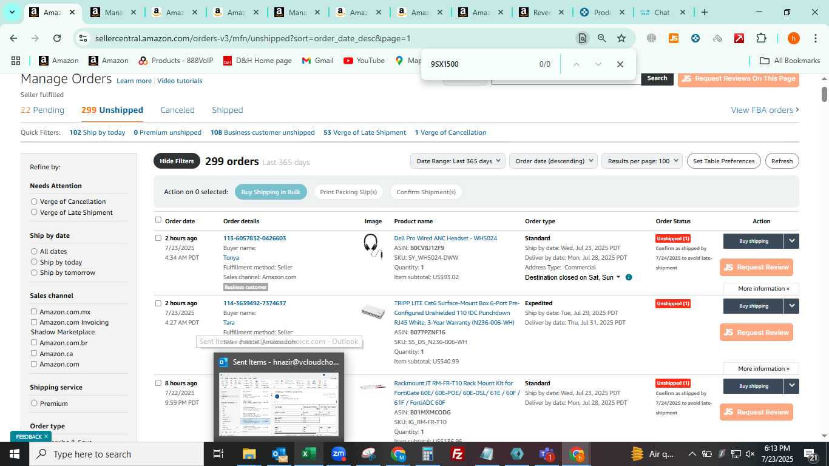The height and width of the screenshot is (466, 829).
Task: Bookmark this page with the star icon
Action: [x=621, y=38]
